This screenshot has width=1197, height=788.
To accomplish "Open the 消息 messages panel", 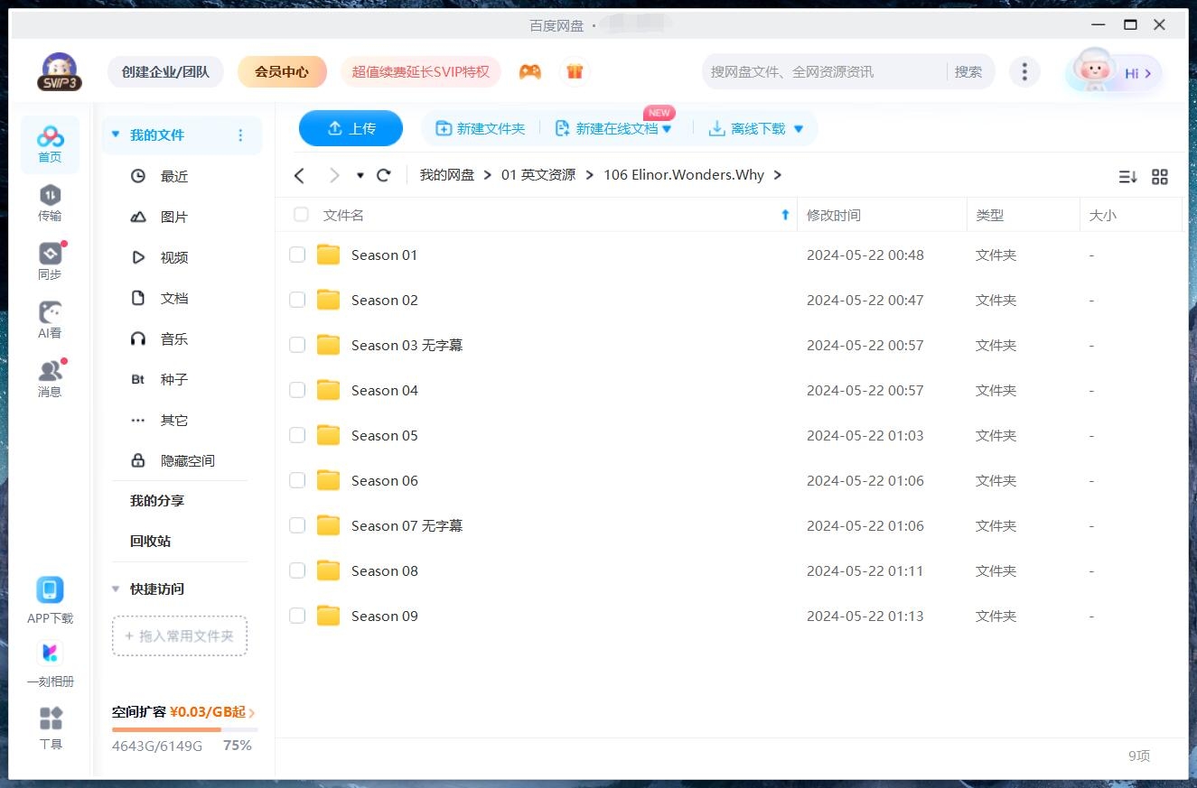I will tap(50, 376).
